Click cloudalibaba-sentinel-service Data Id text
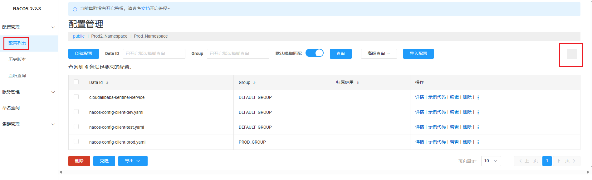The width and height of the screenshot is (592, 180). (x=117, y=98)
